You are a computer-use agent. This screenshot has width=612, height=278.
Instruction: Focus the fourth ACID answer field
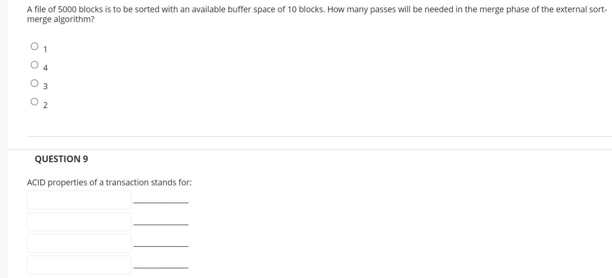[79, 264]
